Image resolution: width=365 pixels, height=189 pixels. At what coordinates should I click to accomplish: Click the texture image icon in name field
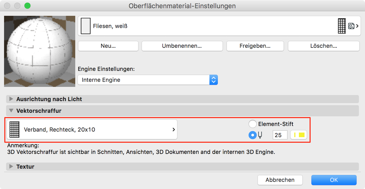pyautogui.click(x=351, y=26)
